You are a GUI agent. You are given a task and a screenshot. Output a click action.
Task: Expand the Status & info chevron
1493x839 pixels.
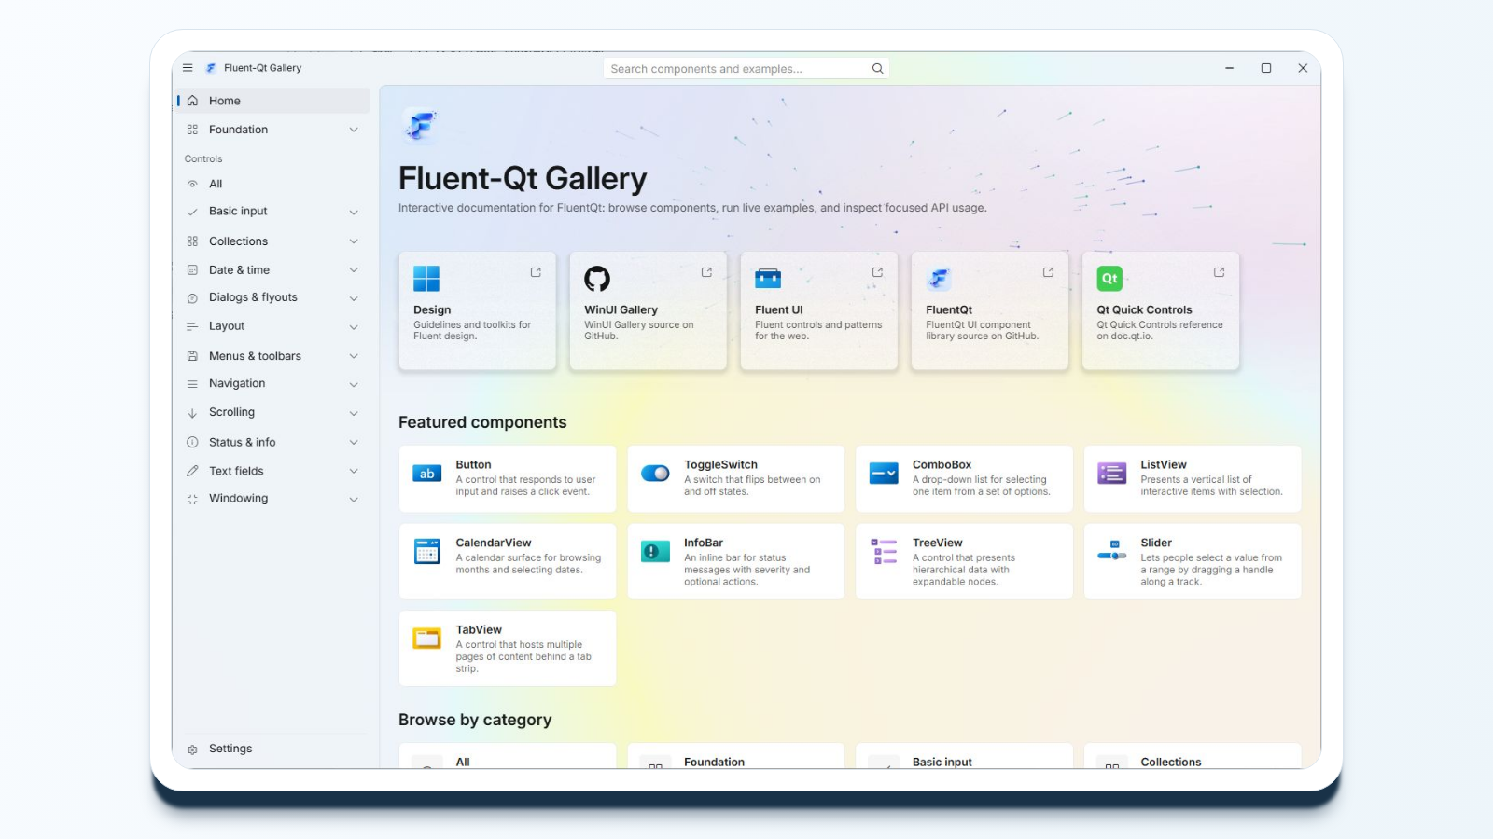(354, 442)
